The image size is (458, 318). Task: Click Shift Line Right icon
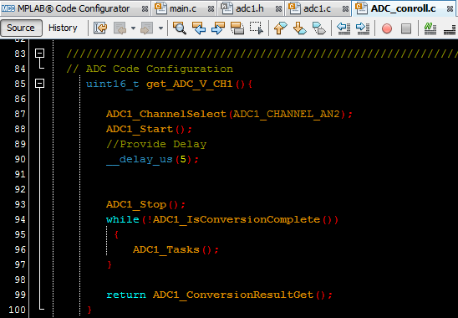(x=363, y=28)
